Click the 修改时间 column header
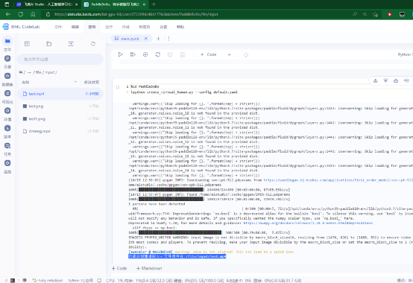413x283 pixels. [x=92, y=83]
